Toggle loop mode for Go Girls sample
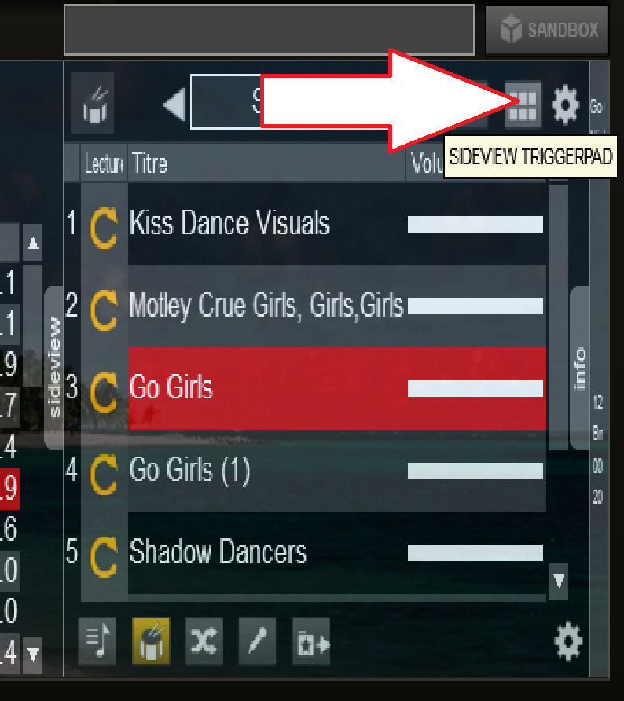The height and width of the screenshot is (701, 624). pos(104,391)
